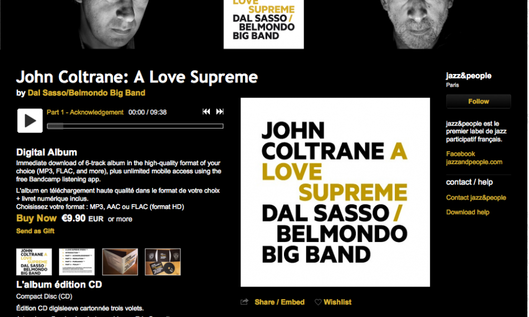
Task: Open Download help
Action: [468, 212]
